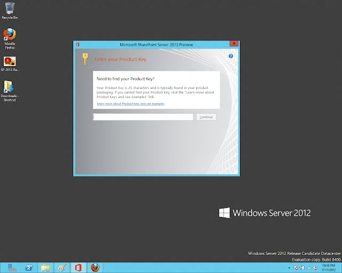Click the muted volume tray icon
The width and height of the screenshot is (342, 273).
pyautogui.click(x=315, y=268)
